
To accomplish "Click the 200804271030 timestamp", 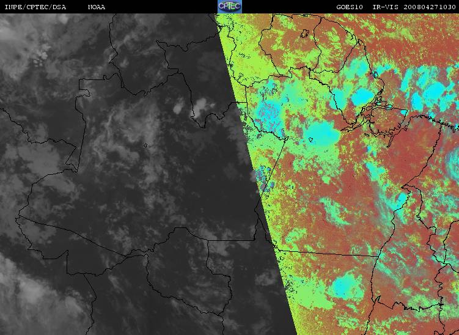I will 430,7.
